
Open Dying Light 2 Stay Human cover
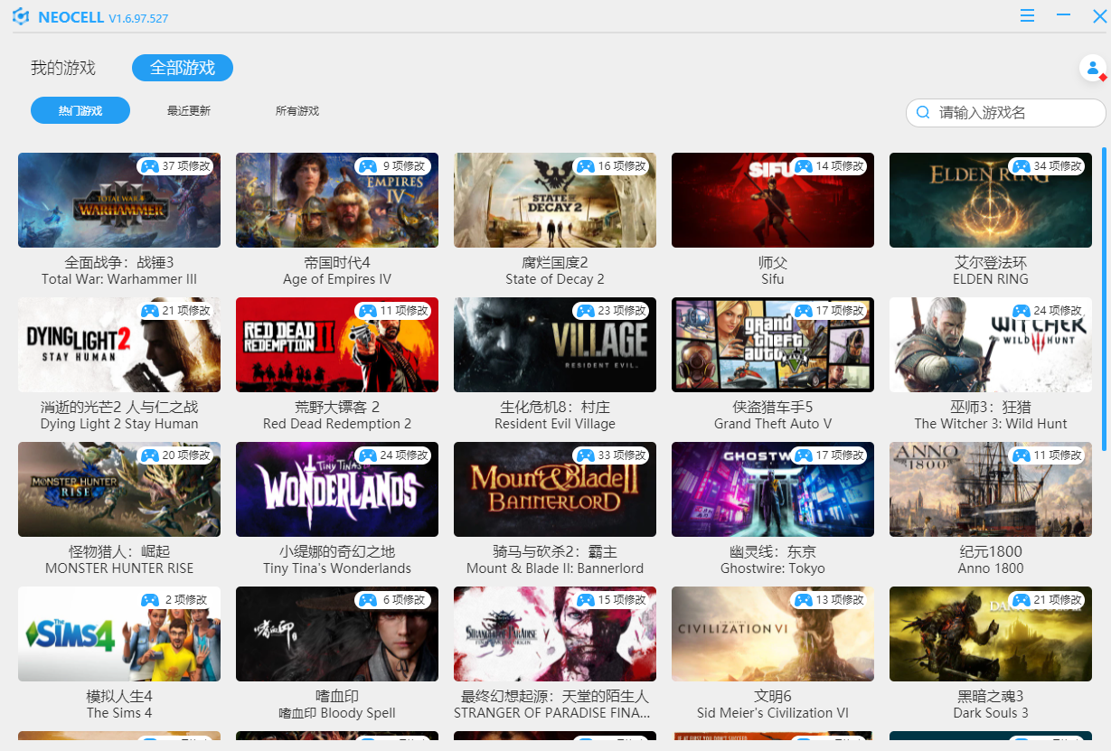(x=119, y=344)
